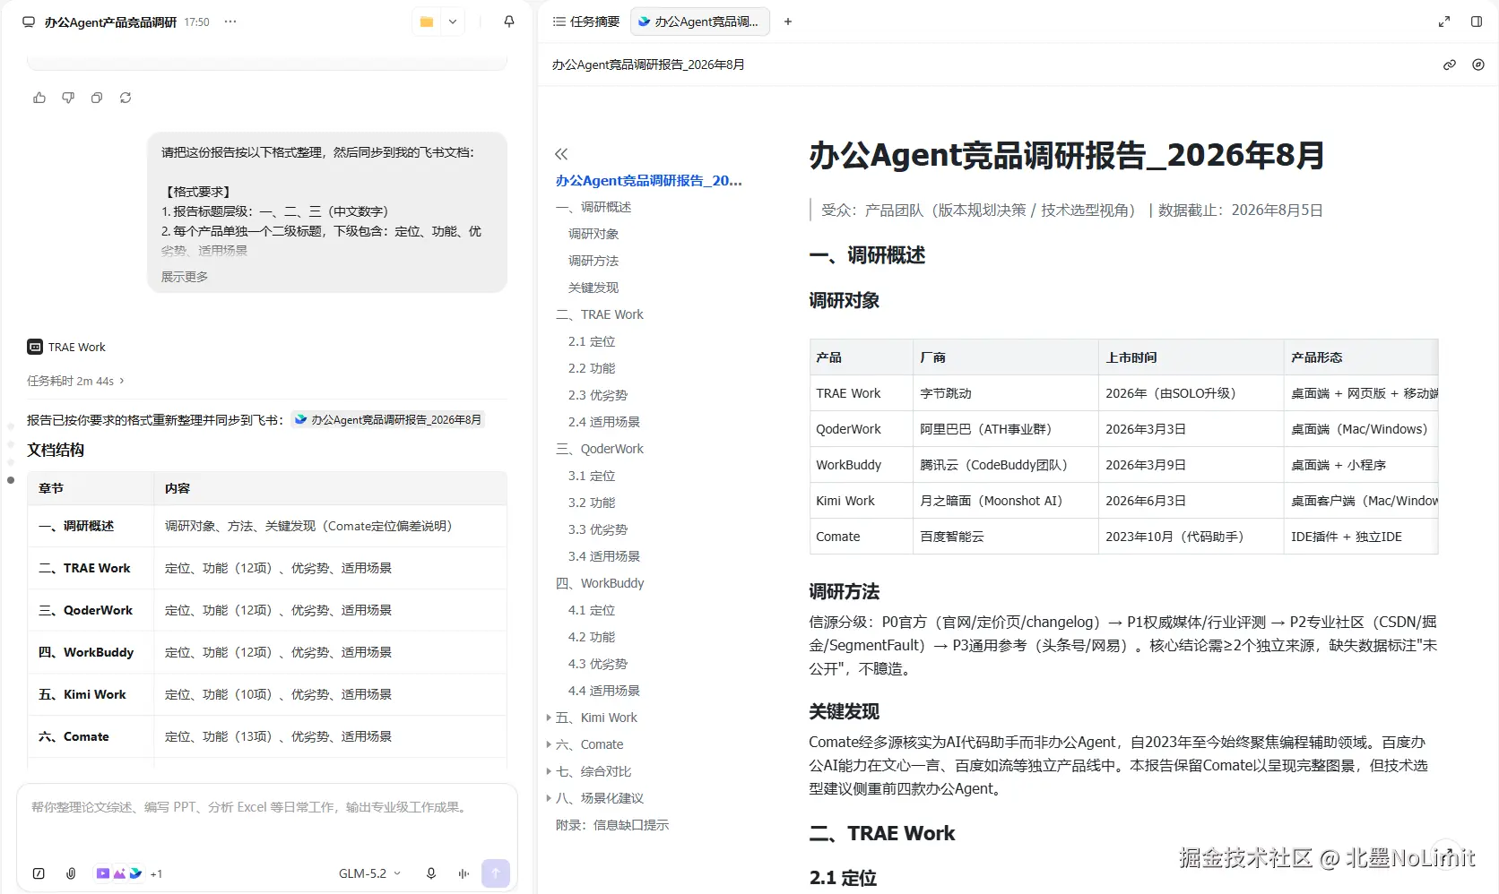The height and width of the screenshot is (894, 1499).
Task: Go to 三、QoderWork in the outline
Action: 600,449
